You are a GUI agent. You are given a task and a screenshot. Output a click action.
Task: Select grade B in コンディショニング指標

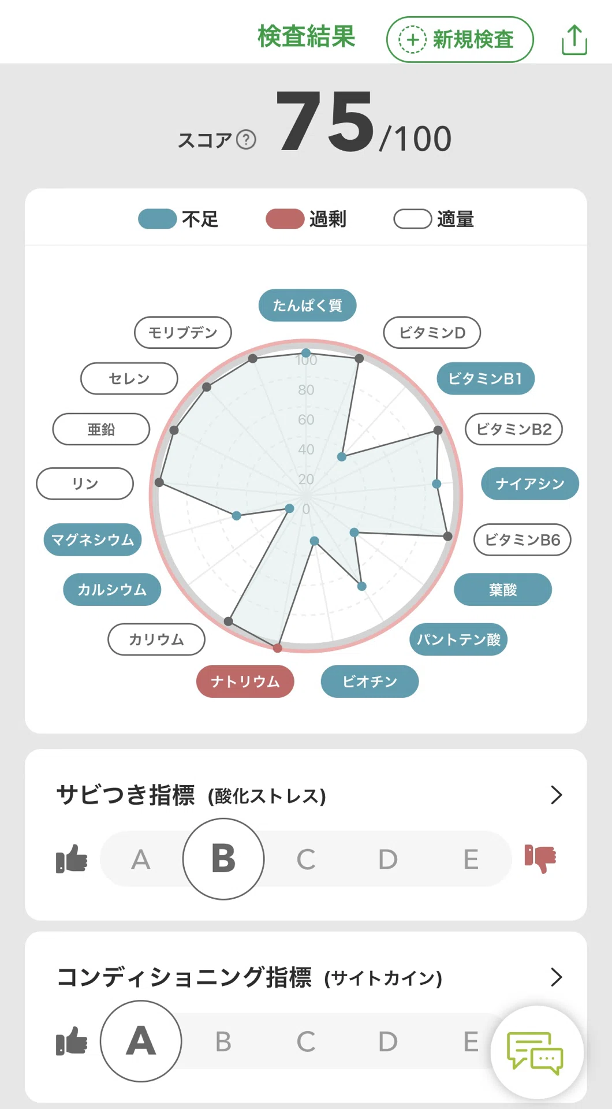(223, 1042)
